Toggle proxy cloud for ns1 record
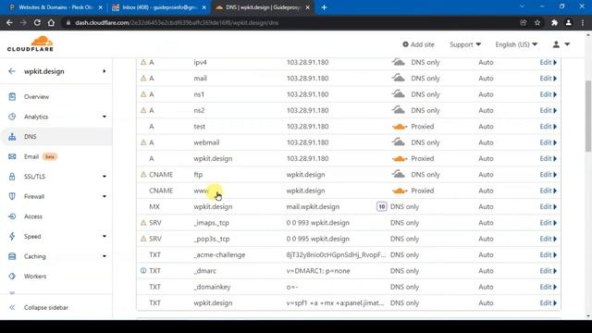Image resolution: width=592 pixels, height=333 pixels. (x=399, y=94)
